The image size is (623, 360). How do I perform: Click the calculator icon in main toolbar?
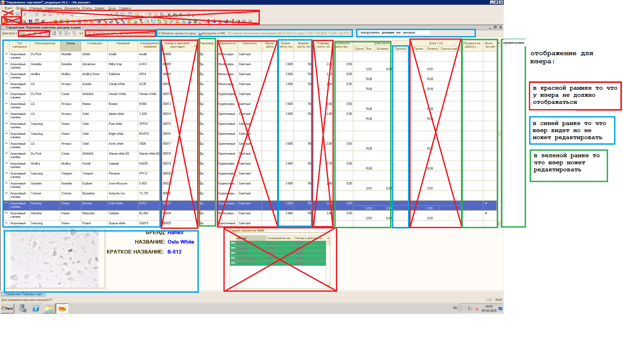149,14
